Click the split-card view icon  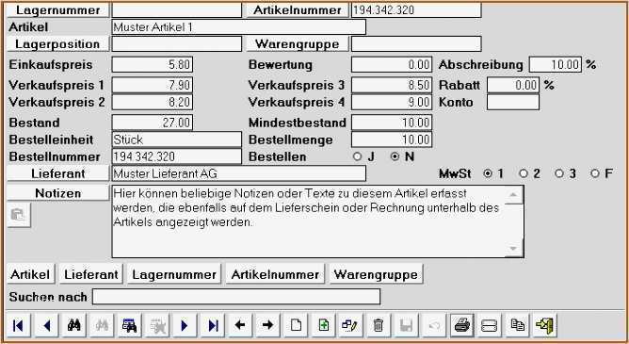click(489, 325)
